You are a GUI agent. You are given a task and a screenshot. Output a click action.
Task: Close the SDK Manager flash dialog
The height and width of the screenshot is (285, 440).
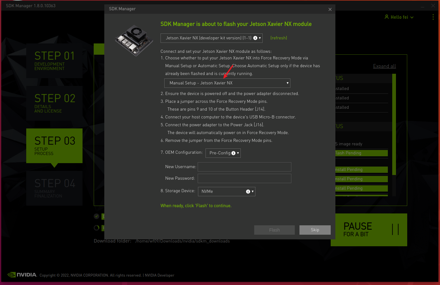(x=330, y=9)
